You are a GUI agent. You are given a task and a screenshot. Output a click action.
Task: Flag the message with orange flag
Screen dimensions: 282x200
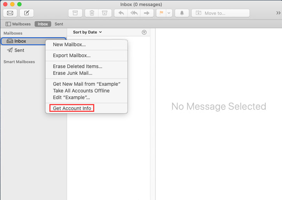161,13
